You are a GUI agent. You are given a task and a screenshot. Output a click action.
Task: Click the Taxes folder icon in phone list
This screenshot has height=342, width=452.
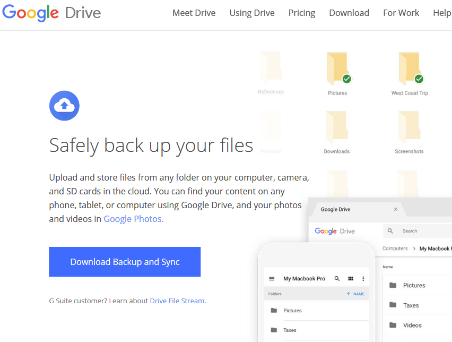click(x=274, y=330)
